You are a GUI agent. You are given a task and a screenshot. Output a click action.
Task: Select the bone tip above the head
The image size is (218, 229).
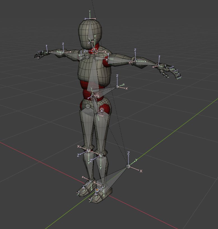pos(90,18)
